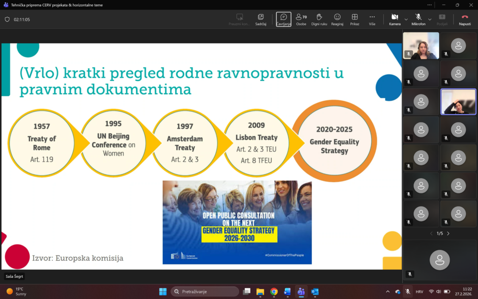Open the Čavrljanje chat panel
This screenshot has width=478, height=299.
coord(283,19)
